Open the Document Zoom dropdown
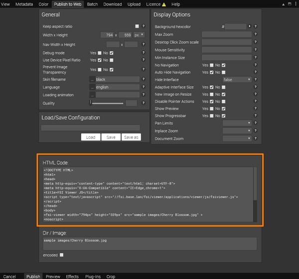The width and height of the screenshot is (299, 279). tap(237, 139)
